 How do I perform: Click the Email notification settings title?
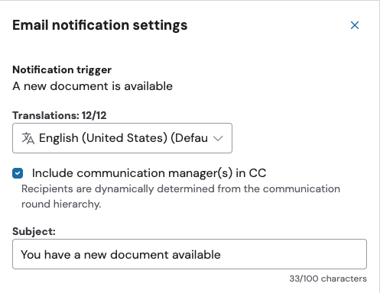point(100,25)
